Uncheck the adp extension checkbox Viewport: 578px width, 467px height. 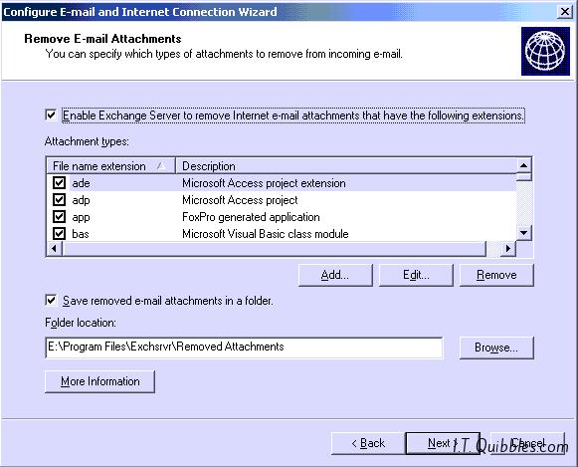point(59,199)
